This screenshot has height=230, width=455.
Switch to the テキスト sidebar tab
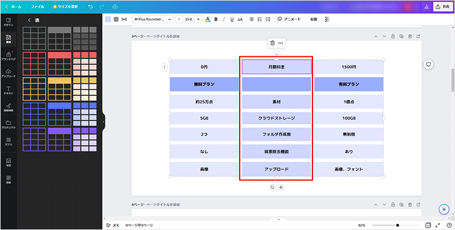click(x=8, y=90)
